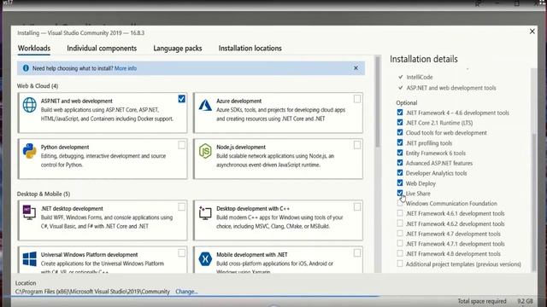The image size is (547, 307).
Task: Uncheck Live Share option
Action: point(400,193)
